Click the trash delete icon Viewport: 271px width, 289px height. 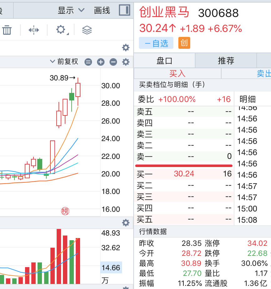click(x=7, y=30)
